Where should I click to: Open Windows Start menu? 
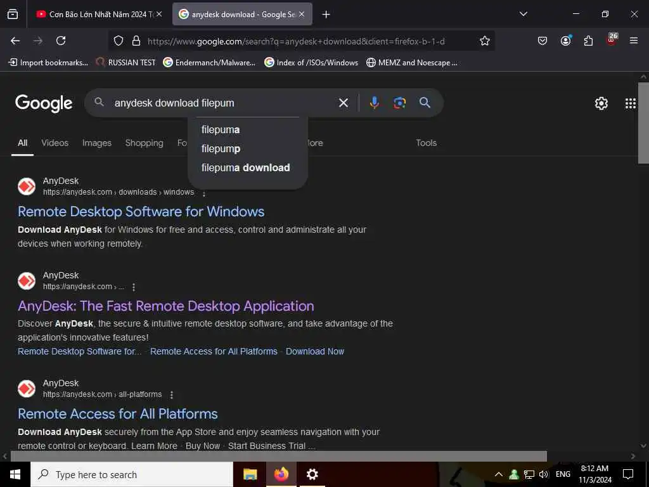point(15,474)
